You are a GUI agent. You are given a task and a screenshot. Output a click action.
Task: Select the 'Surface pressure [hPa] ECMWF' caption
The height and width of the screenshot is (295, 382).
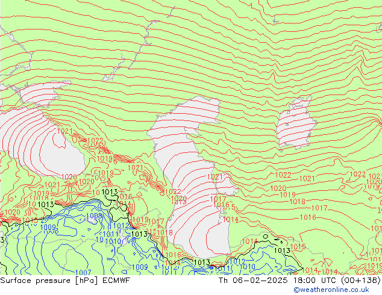(65, 281)
